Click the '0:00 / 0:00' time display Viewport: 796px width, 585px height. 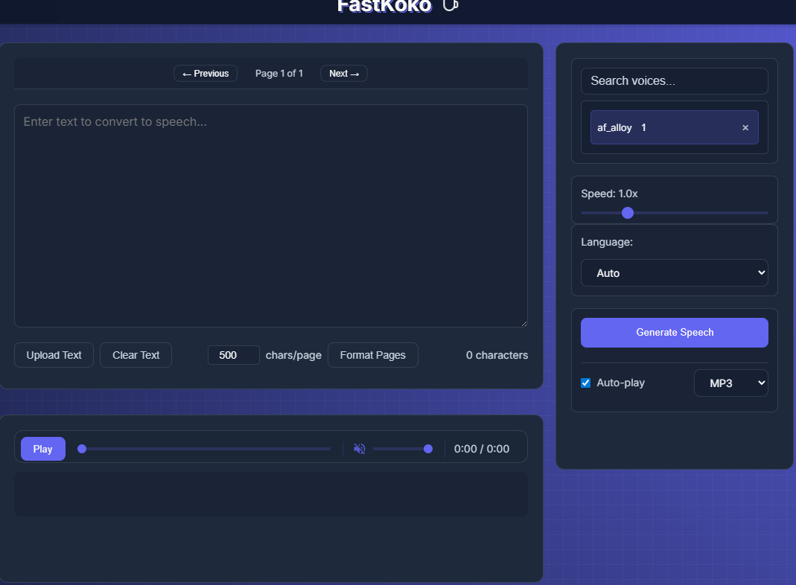pyautogui.click(x=481, y=449)
